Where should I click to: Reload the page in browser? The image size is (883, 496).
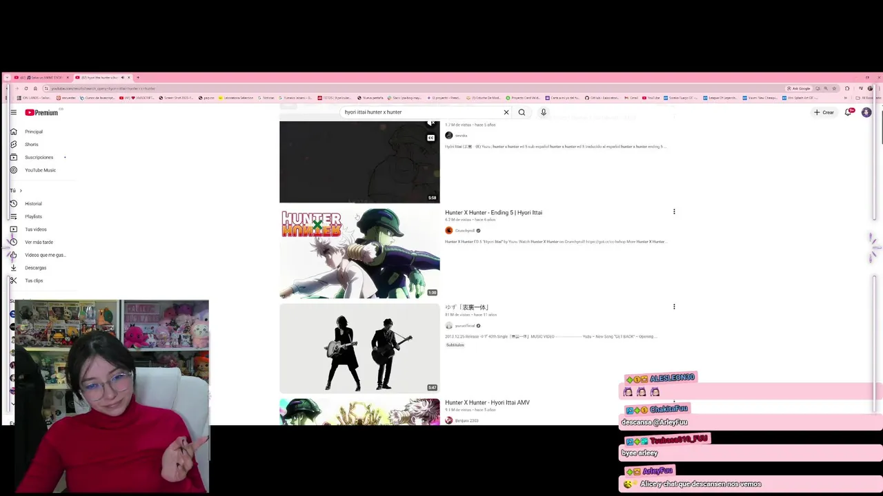click(x=26, y=88)
